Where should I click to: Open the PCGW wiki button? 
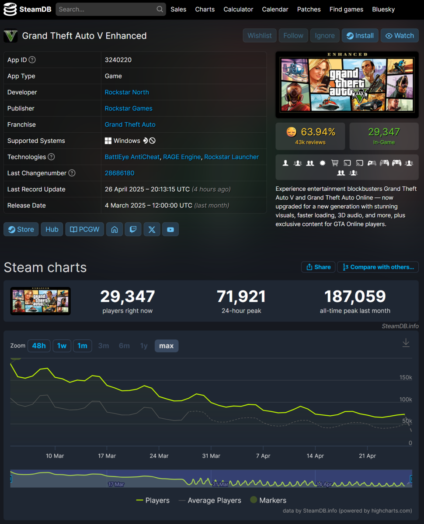click(x=85, y=229)
